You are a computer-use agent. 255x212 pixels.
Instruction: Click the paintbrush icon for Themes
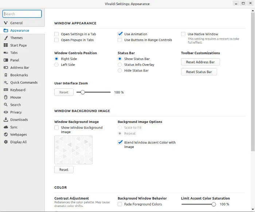tap(6, 38)
